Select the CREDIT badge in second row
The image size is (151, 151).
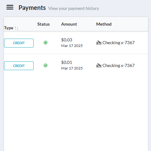pos(19,66)
